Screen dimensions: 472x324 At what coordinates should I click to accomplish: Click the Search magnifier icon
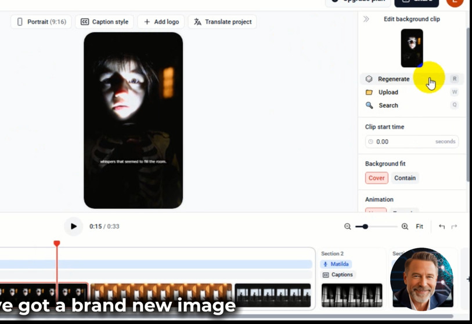point(369,105)
